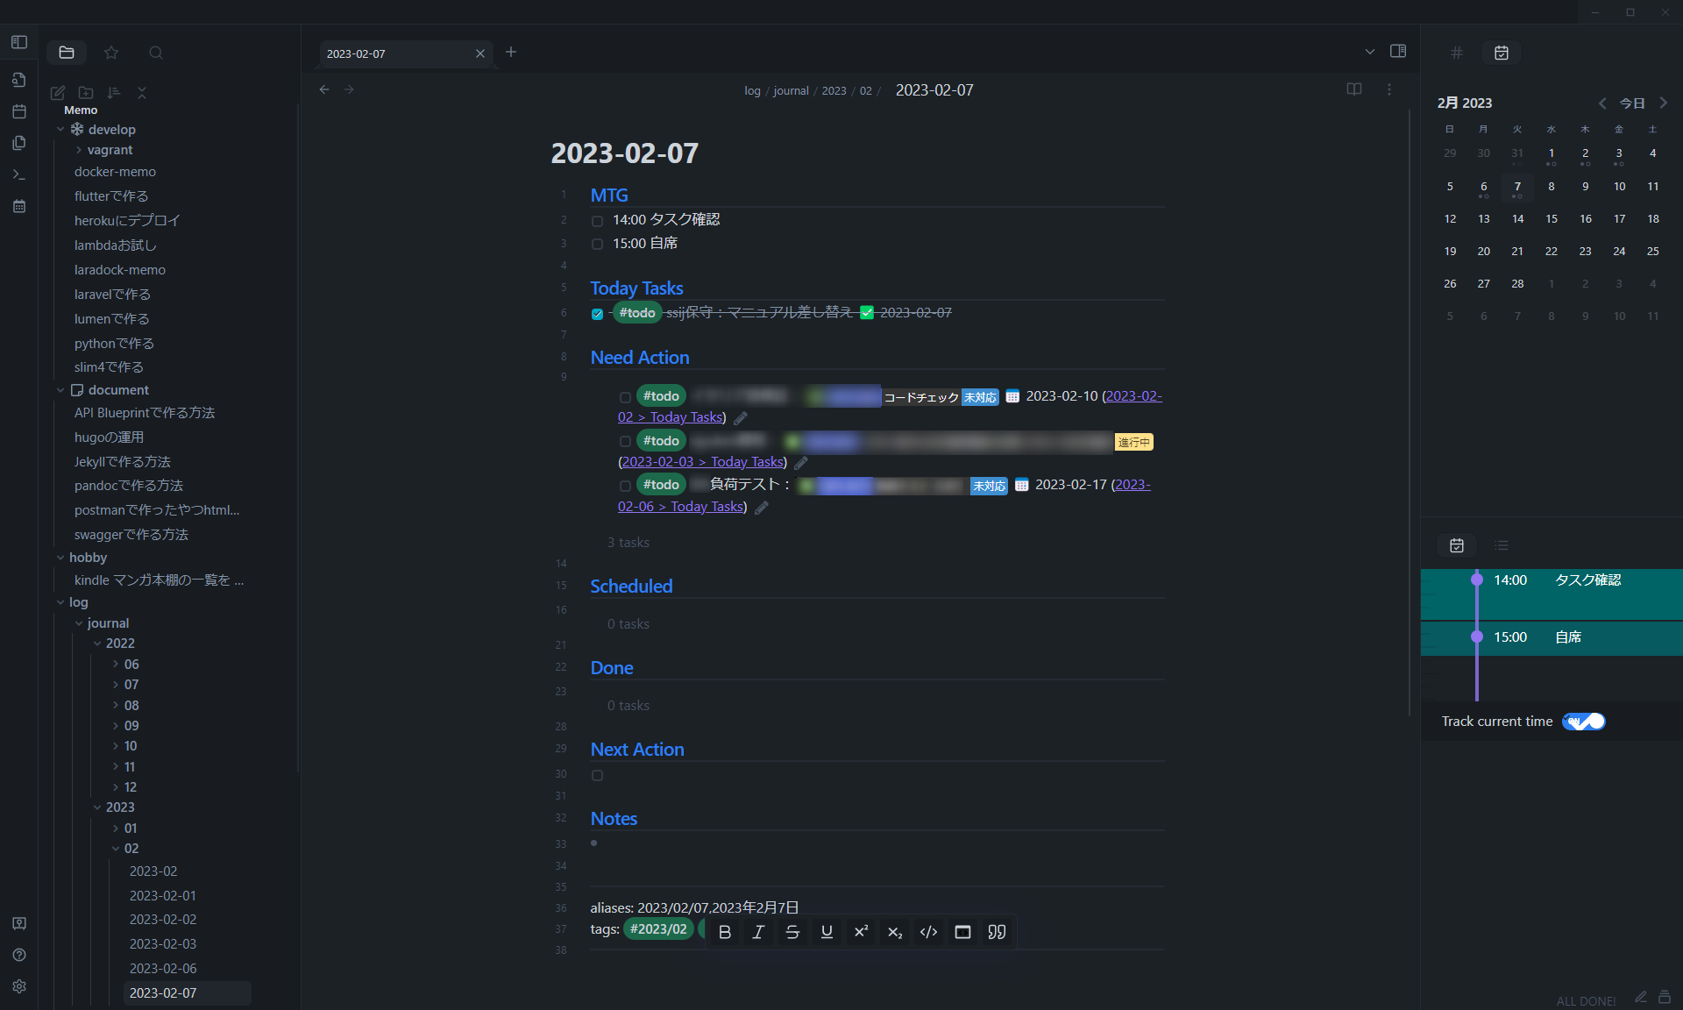
Task: Create a new note via pencil icon
Action: [x=58, y=93]
